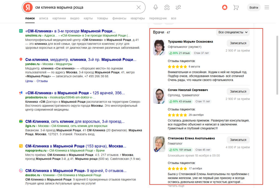The height and width of the screenshot is (188, 279).
Task: Click docdoc.ru favicon icon
Action: [21, 171]
